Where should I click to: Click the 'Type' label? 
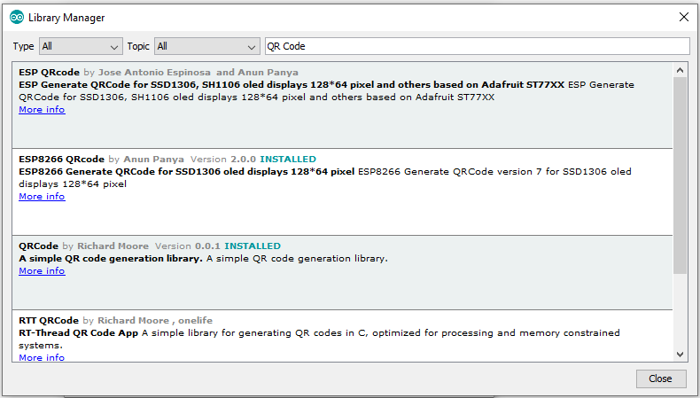coord(23,46)
